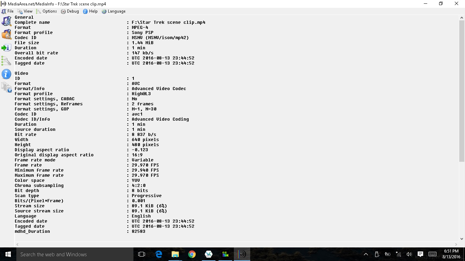The height and width of the screenshot is (261, 465).
Task: Open File Explorer from the taskbar
Action: tap(175, 254)
